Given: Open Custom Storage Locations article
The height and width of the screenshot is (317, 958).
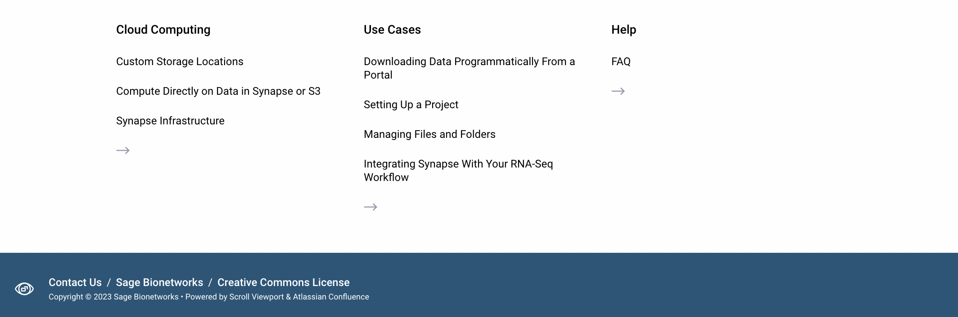Looking at the screenshot, I should [x=180, y=62].
